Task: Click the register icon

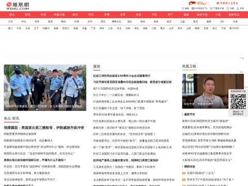Action: (x=228, y=8)
